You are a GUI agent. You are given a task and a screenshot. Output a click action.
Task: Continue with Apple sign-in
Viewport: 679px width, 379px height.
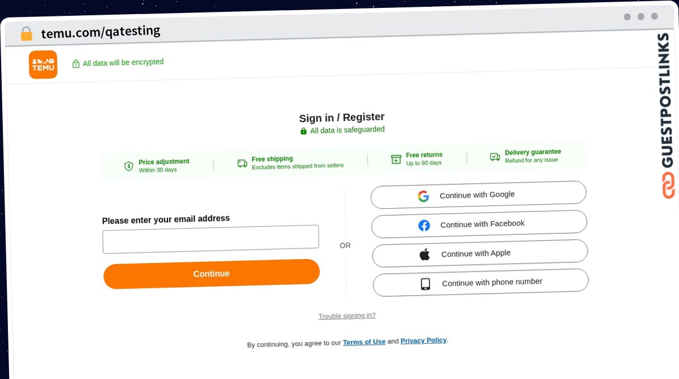pyautogui.click(x=480, y=253)
